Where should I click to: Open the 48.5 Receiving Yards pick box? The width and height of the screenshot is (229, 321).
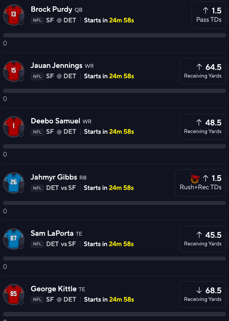(203, 126)
